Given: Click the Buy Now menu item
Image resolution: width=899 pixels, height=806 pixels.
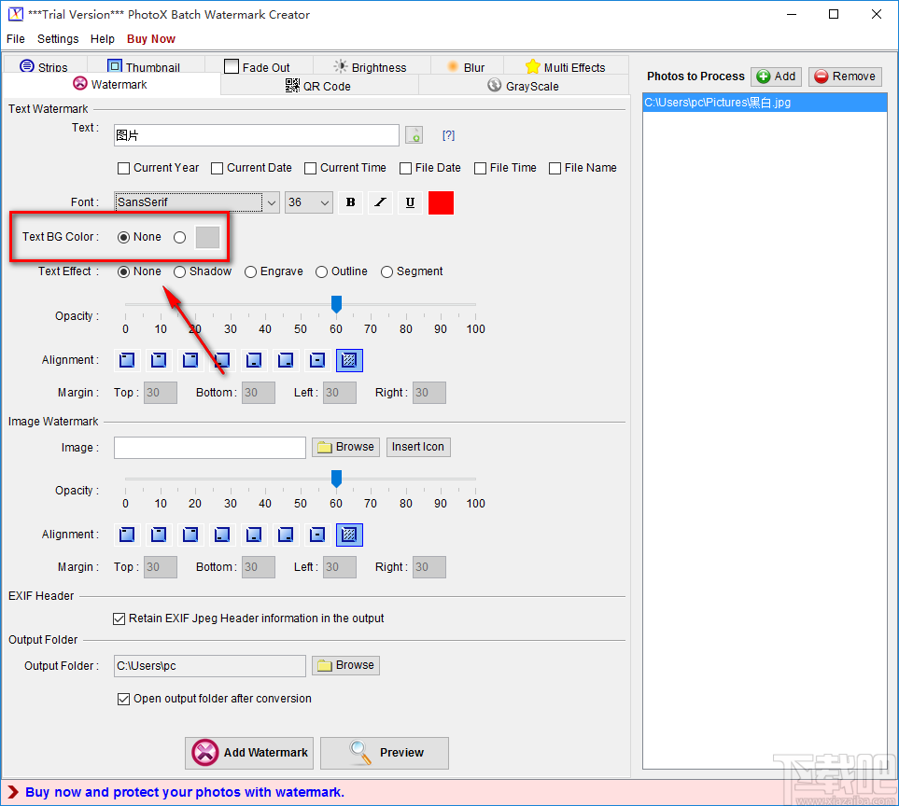Looking at the screenshot, I should tap(151, 39).
